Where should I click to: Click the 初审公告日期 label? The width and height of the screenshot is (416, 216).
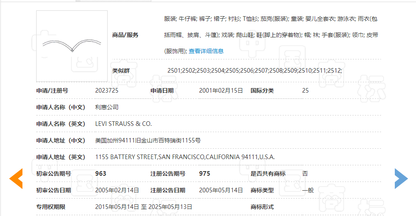54,190
